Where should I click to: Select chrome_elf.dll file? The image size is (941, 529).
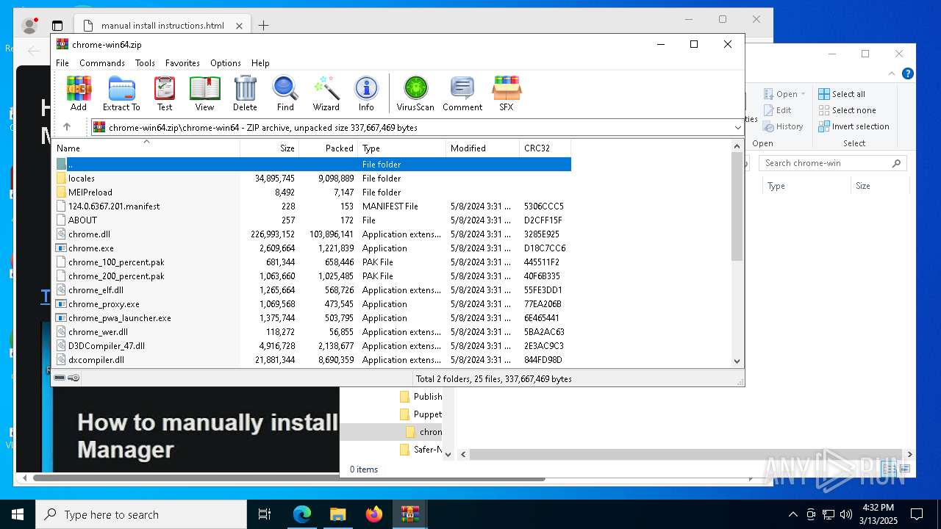[x=312, y=290]
